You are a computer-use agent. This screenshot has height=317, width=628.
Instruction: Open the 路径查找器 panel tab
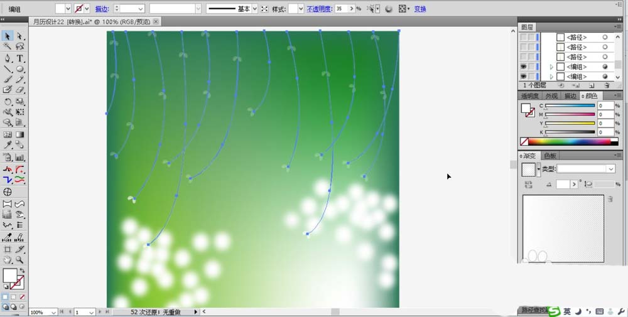point(534,310)
